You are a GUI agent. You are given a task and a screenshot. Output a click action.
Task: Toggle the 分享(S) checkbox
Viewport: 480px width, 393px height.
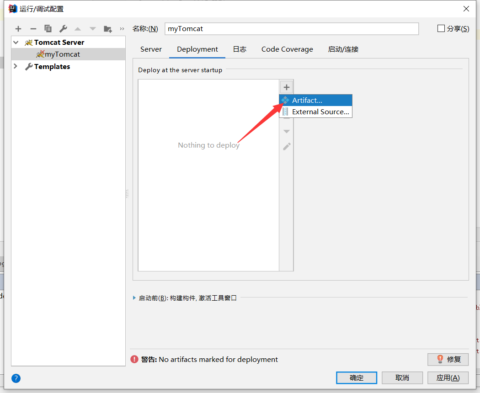(441, 28)
